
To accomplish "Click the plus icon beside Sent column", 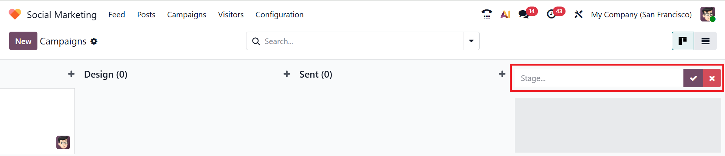I will click(x=287, y=74).
